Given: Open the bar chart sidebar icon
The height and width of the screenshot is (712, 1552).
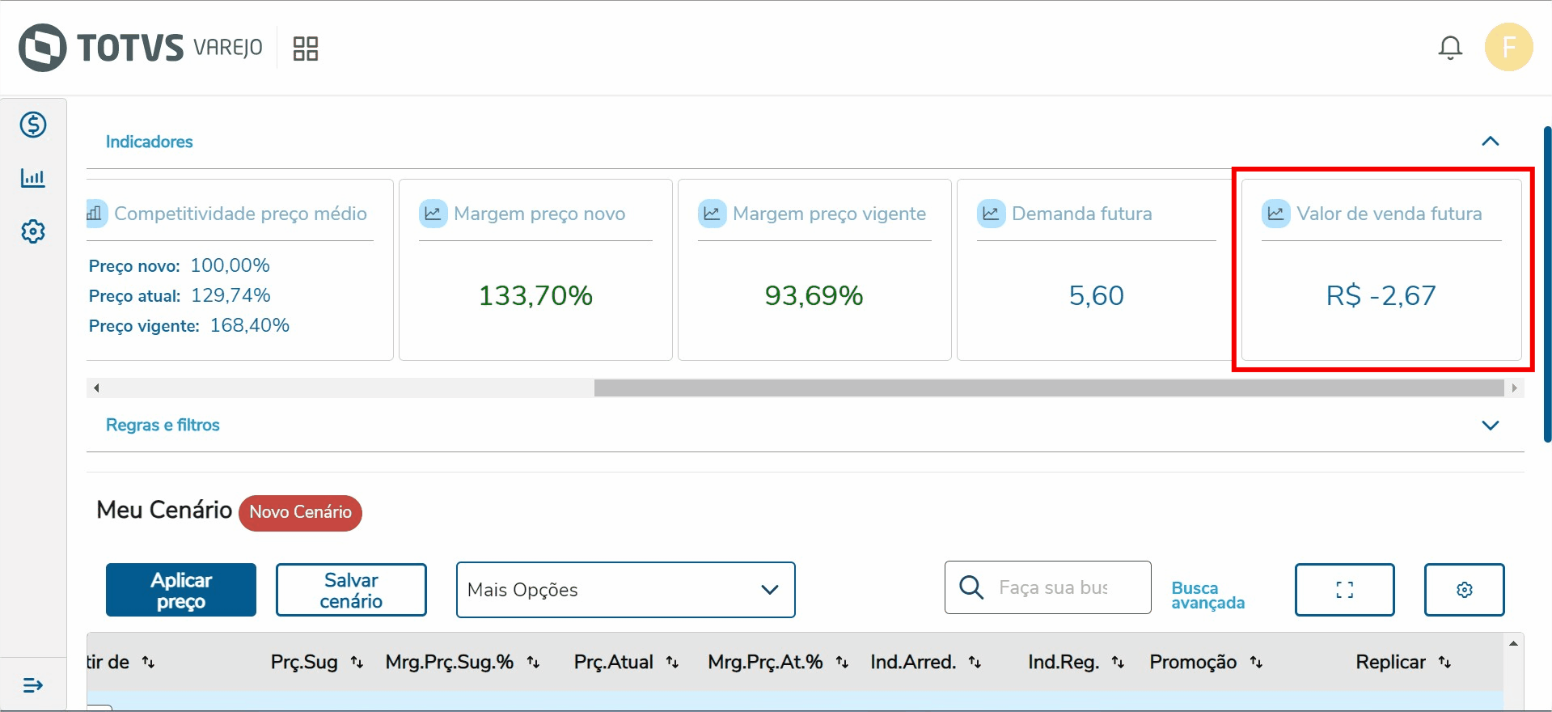Looking at the screenshot, I should point(33,178).
